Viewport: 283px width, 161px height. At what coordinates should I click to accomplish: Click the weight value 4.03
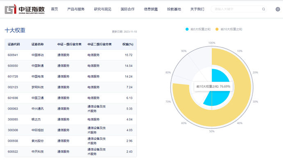coord(129,130)
